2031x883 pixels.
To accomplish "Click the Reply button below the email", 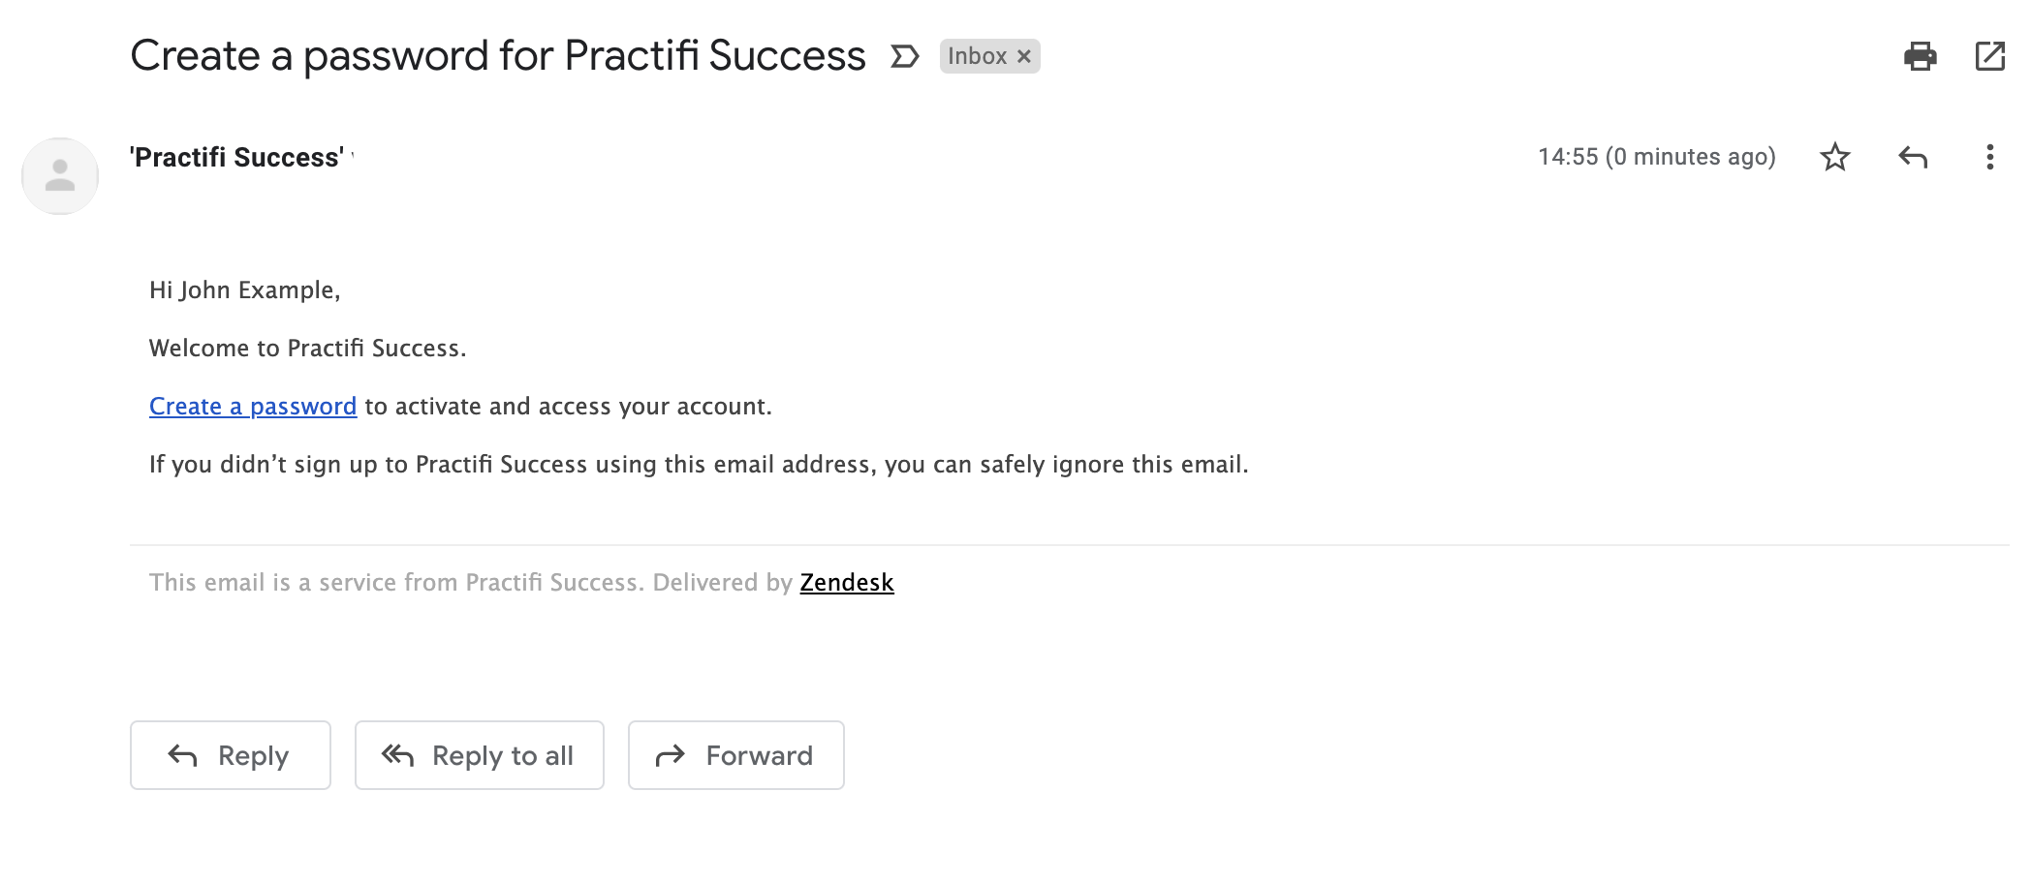I will [x=231, y=755].
